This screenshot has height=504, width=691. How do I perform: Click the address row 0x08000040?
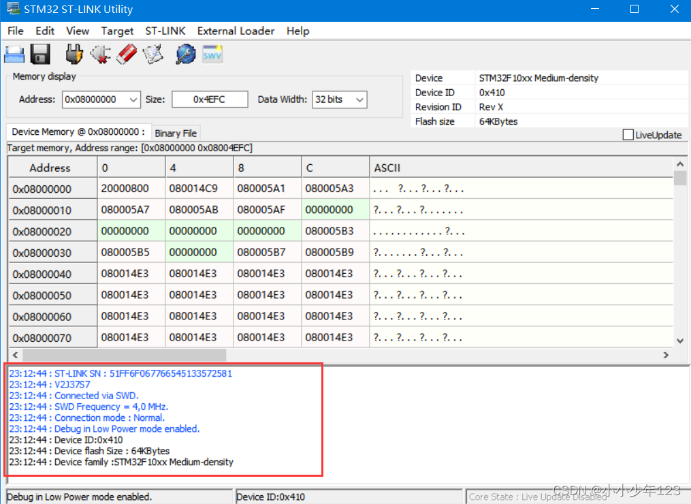53,274
